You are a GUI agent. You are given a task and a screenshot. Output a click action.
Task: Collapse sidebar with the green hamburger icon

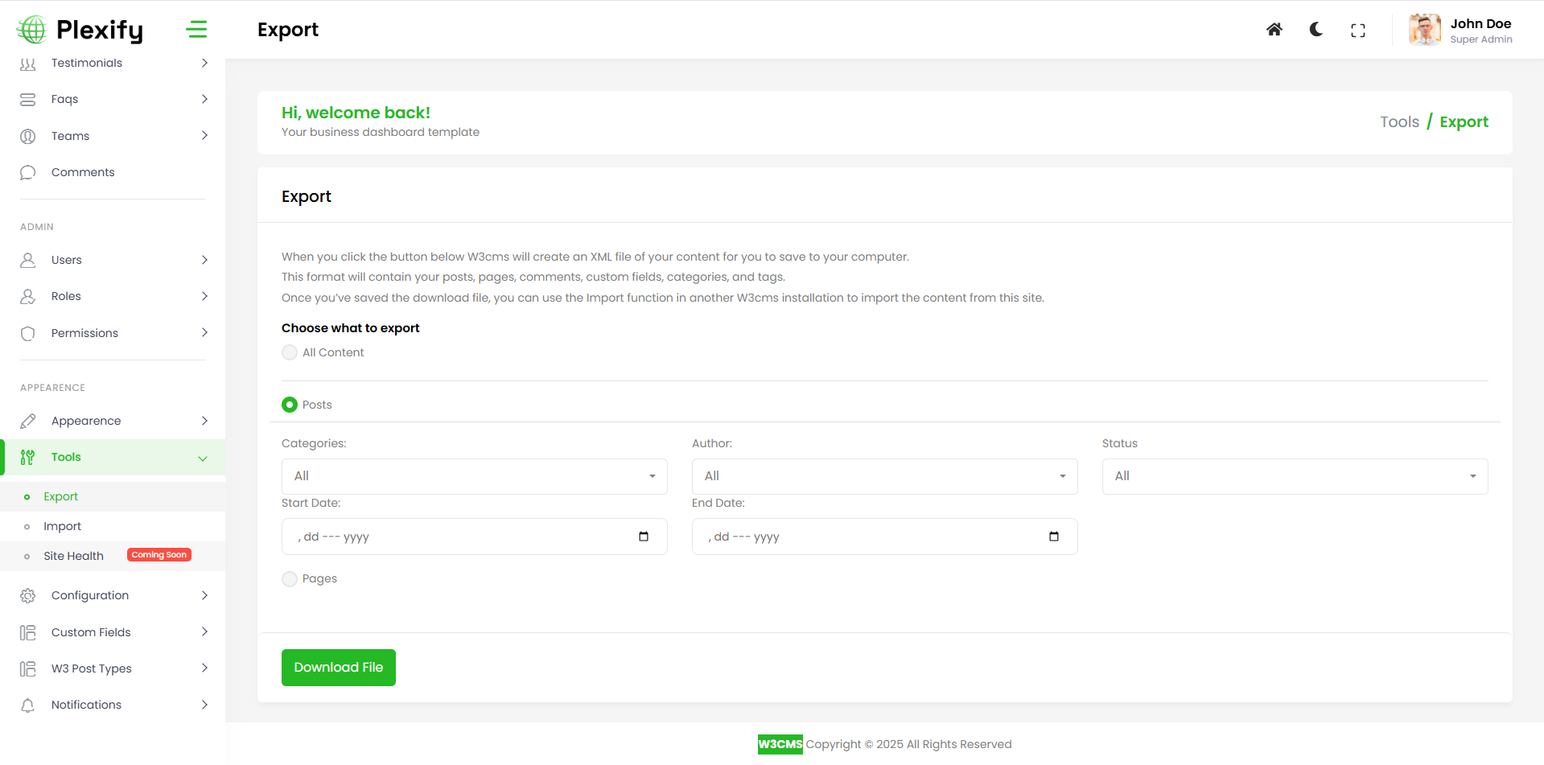pyautogui.click(x=196, y=30)
